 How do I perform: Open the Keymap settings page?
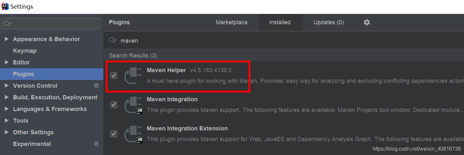click(x=25, y=51)
